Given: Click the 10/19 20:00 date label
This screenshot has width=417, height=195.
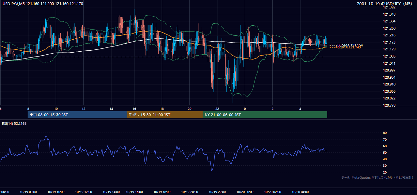Looking at the screenshot, I should point(190,192).
